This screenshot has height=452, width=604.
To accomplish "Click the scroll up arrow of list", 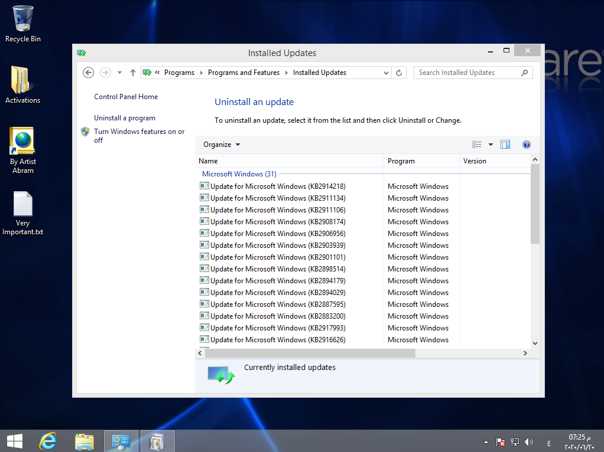I will click(x=535, y=159).
